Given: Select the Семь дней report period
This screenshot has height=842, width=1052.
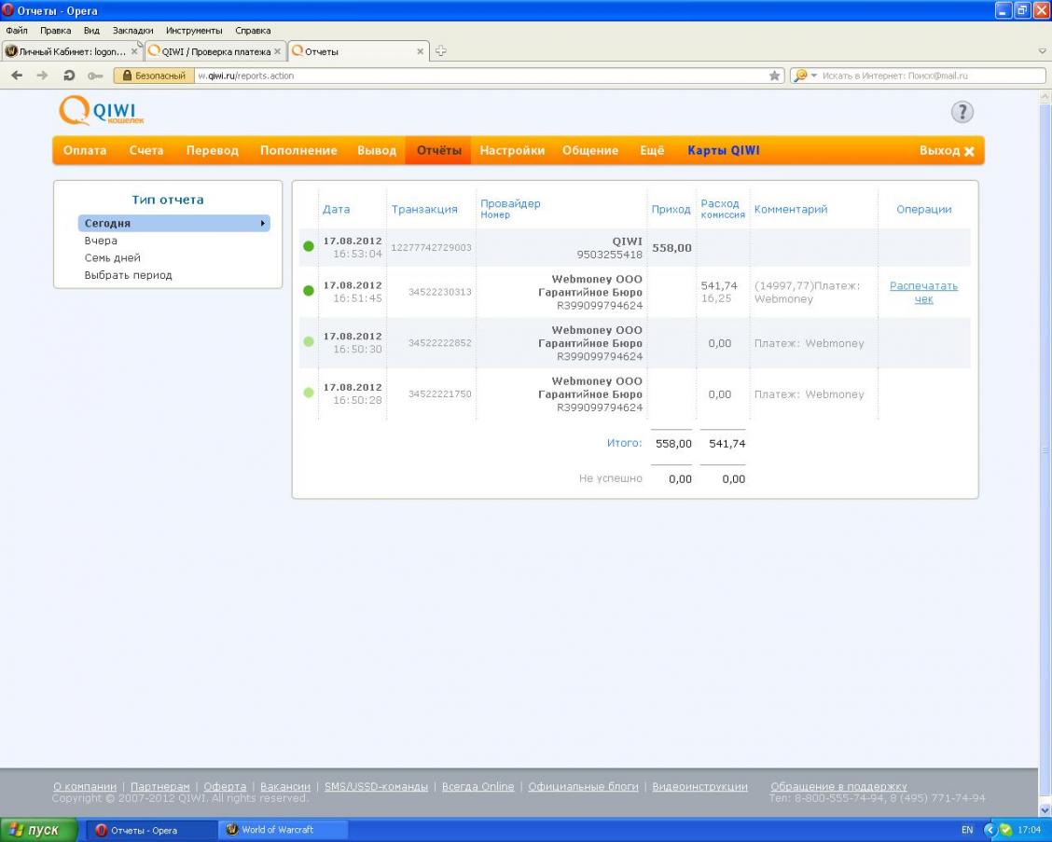Looking at the screenshot, I should [112, 258].
